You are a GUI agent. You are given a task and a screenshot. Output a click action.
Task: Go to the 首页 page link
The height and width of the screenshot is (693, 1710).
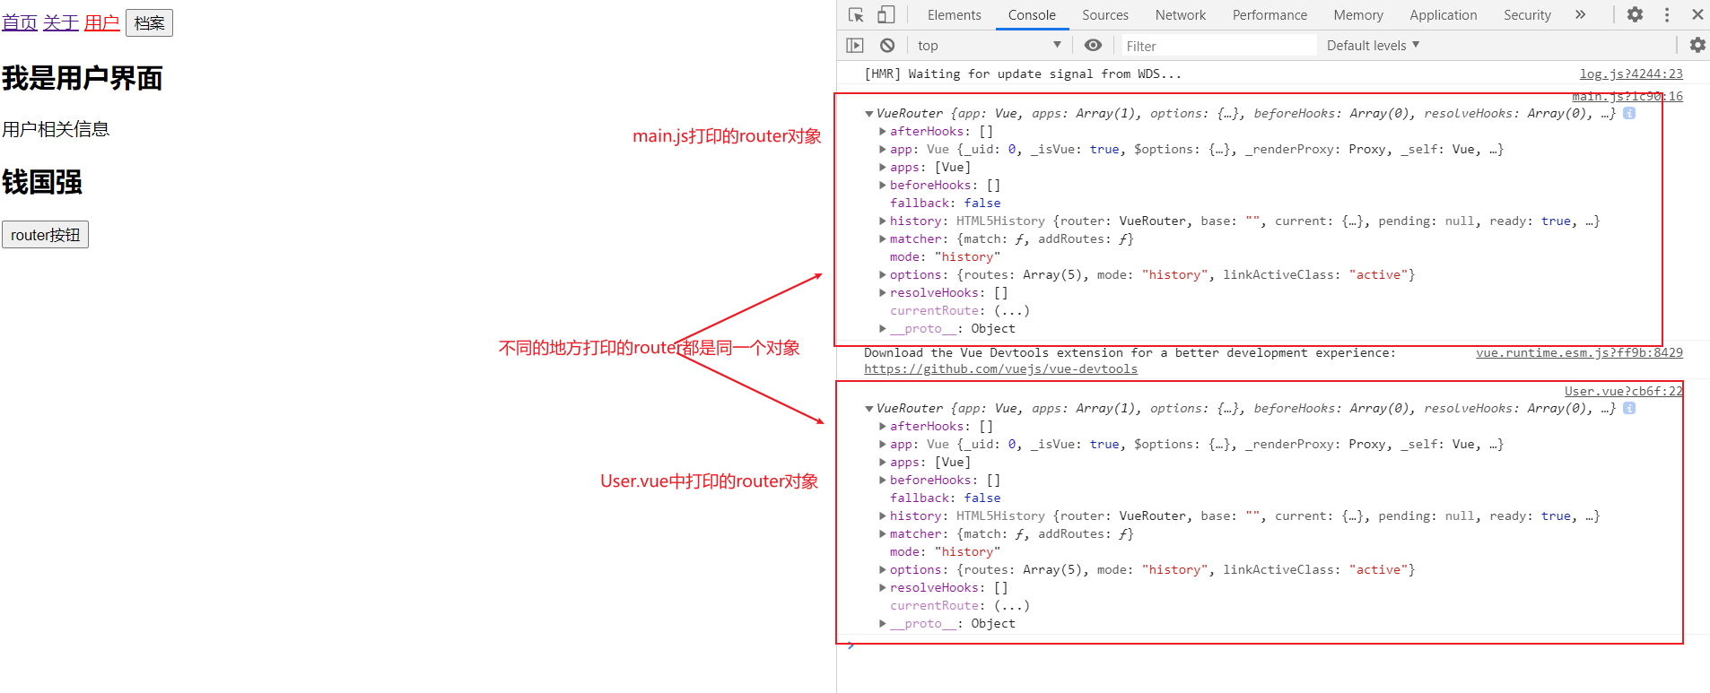(20, 22)
